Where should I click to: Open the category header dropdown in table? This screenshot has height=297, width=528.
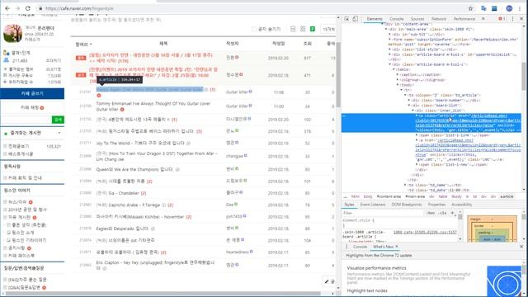point(83,44)
